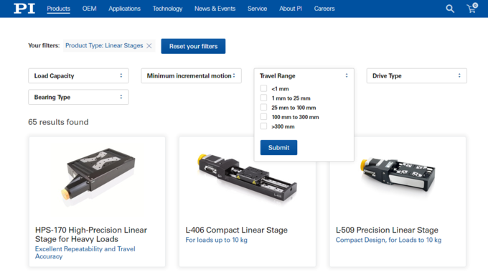Open L-509 Precision Linear Stage link
Image resolution: width=488 pixels, height=275 pixels.
click(387, 230)
